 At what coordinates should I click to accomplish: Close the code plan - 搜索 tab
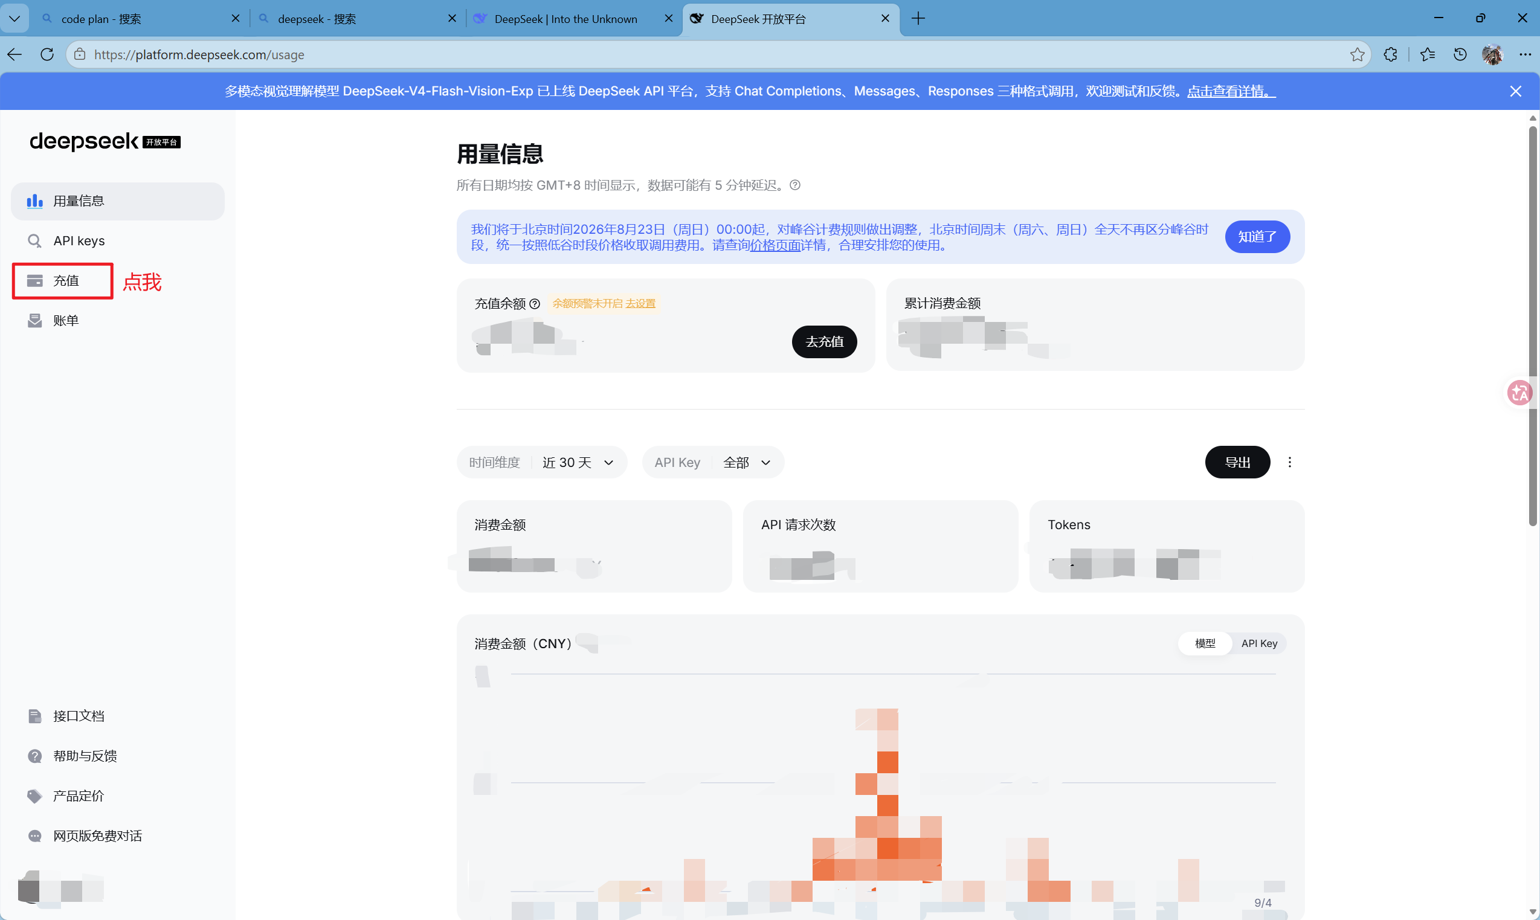click(236, 19)
